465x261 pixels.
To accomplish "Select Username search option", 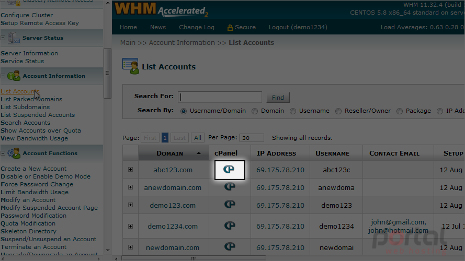I will point(293,111).
